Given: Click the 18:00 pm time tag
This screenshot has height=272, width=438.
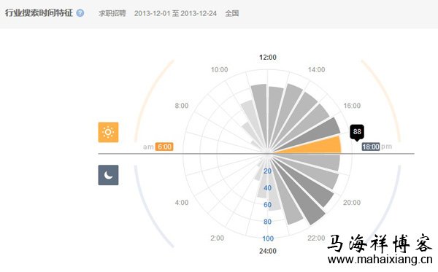Looking at the screenshot, I should coord(371,147).
